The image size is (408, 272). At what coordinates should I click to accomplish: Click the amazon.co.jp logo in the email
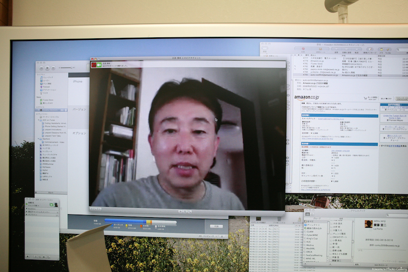click(x=307, y=98)
